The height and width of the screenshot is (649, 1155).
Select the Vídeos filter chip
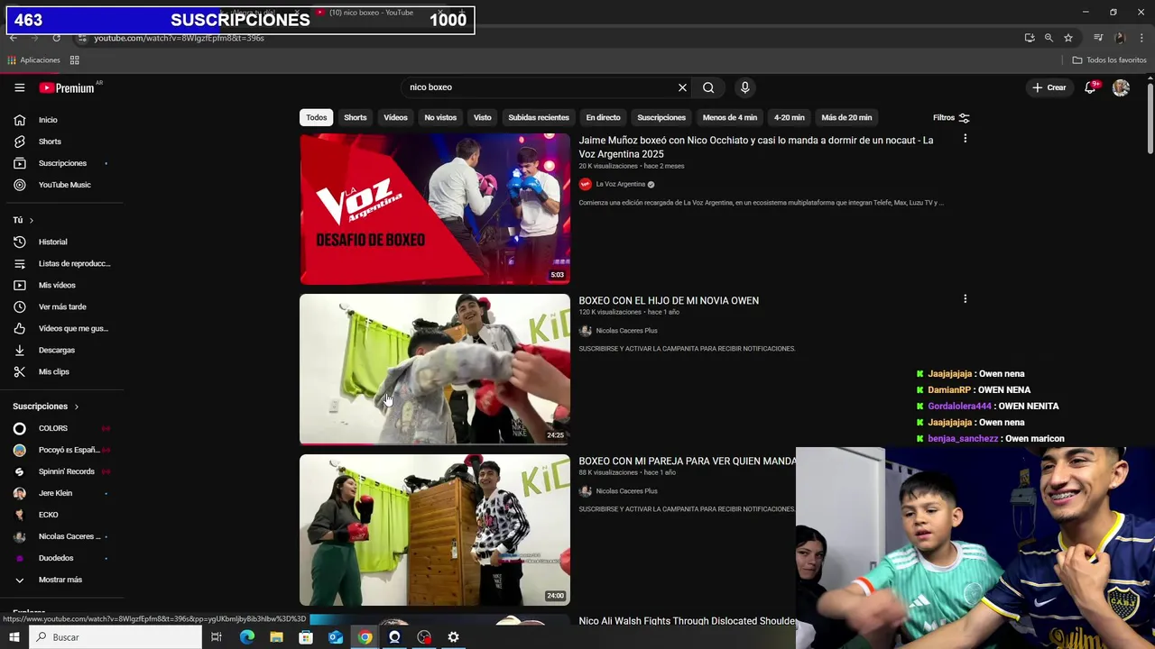pos(395,117)
